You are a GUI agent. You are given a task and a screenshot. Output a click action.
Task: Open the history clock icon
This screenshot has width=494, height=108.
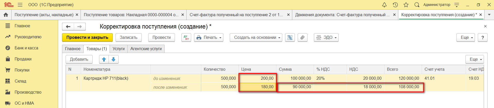click(x=395, y=5)
